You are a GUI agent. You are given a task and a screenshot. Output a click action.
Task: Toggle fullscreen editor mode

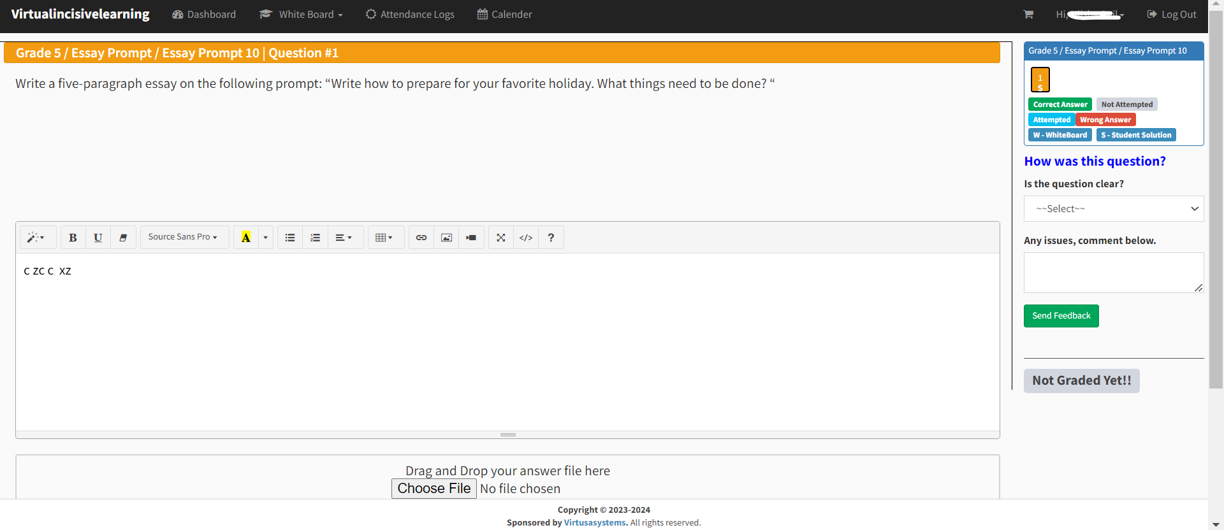(x=501, y=238)
